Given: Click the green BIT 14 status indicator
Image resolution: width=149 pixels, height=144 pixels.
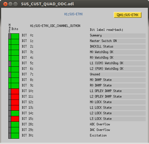Looking at the screenshot, I should pos(15,113).
